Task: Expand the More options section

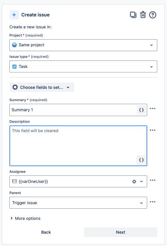Action: pyautogui.click(x=25, y=218)
